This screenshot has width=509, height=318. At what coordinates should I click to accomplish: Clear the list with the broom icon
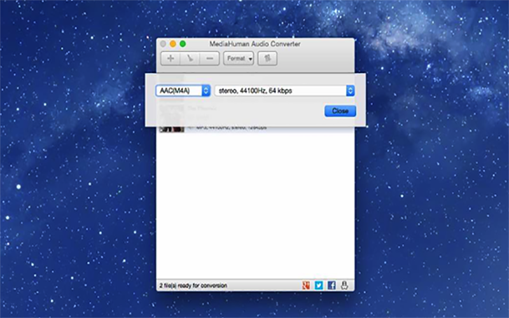tap(190, 59)
